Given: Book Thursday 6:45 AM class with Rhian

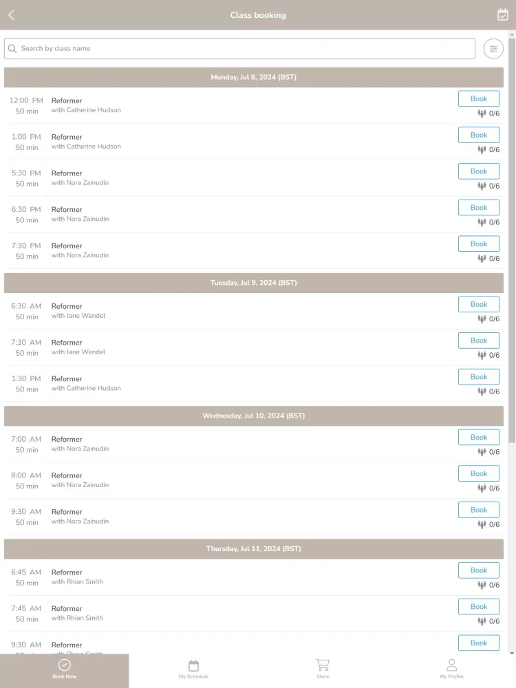Looking at the screenshot, I should 479,570.
